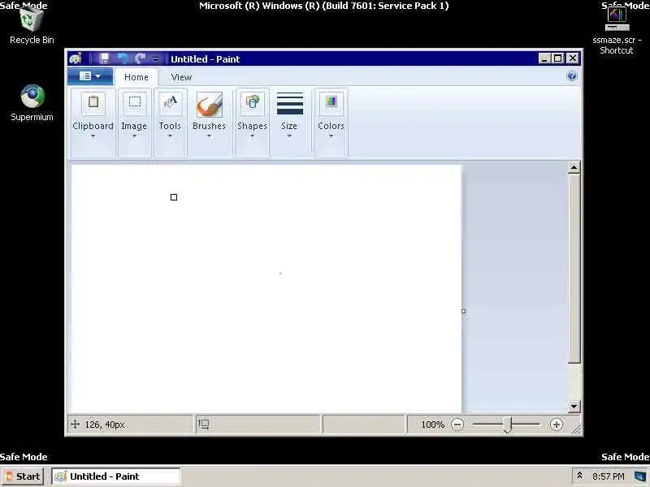Click the selection size icon in status bar
Image resolution: width=650 pixels, height=487 pixels.
[x=204, y=424]
